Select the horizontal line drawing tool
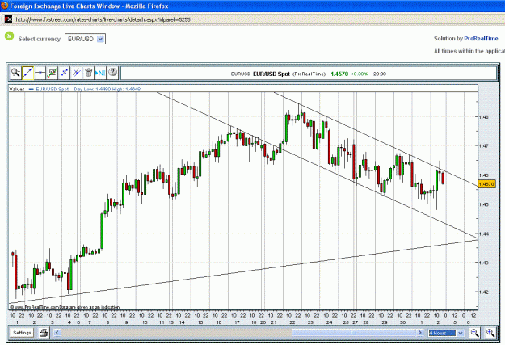The width and height of the screenshot is (505, 345). click(40, 73)
